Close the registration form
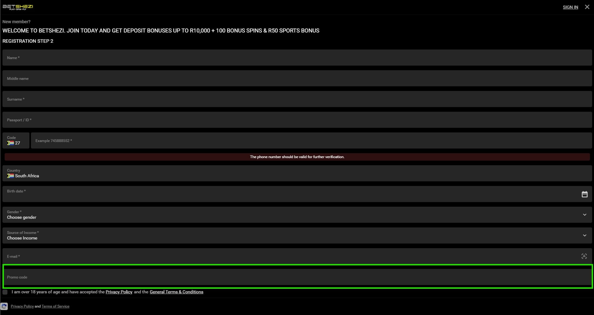Viewport: 594px width, 315px height. 587,7
